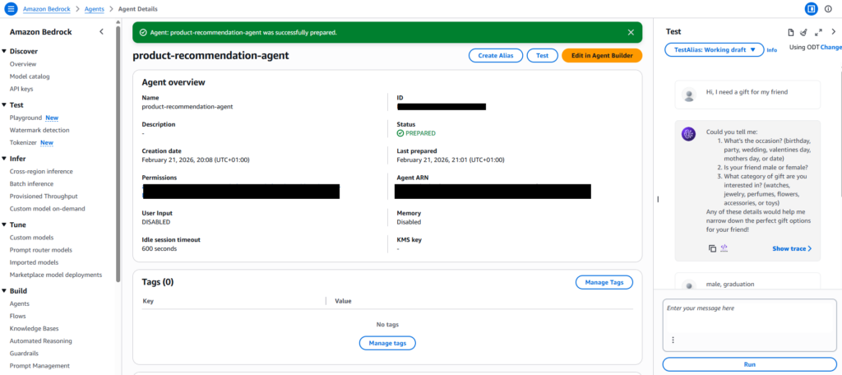The width and height of the screenshot is (842, 375).
Task: Copy the agent response with copy icon
Action: click(712, 248)
